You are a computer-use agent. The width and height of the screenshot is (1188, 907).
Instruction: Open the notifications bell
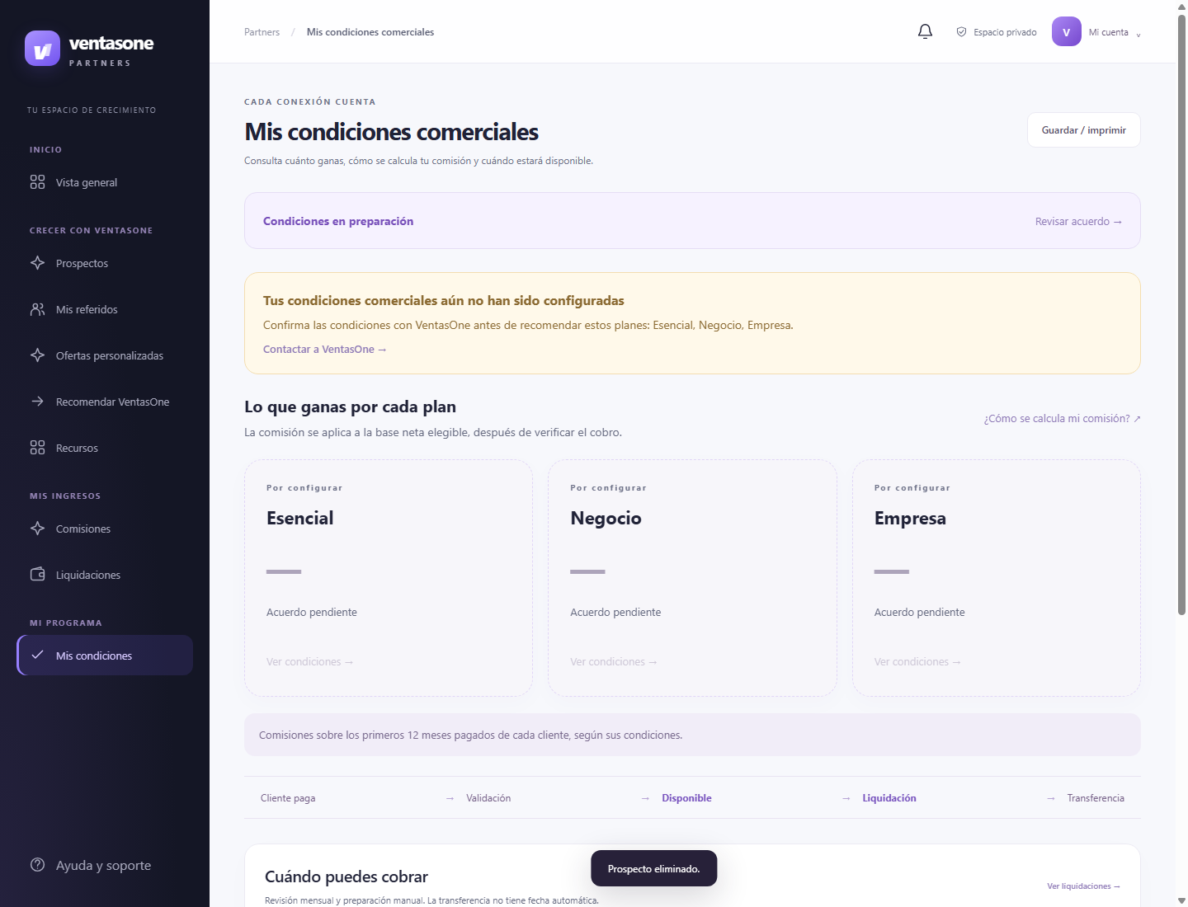925,31
